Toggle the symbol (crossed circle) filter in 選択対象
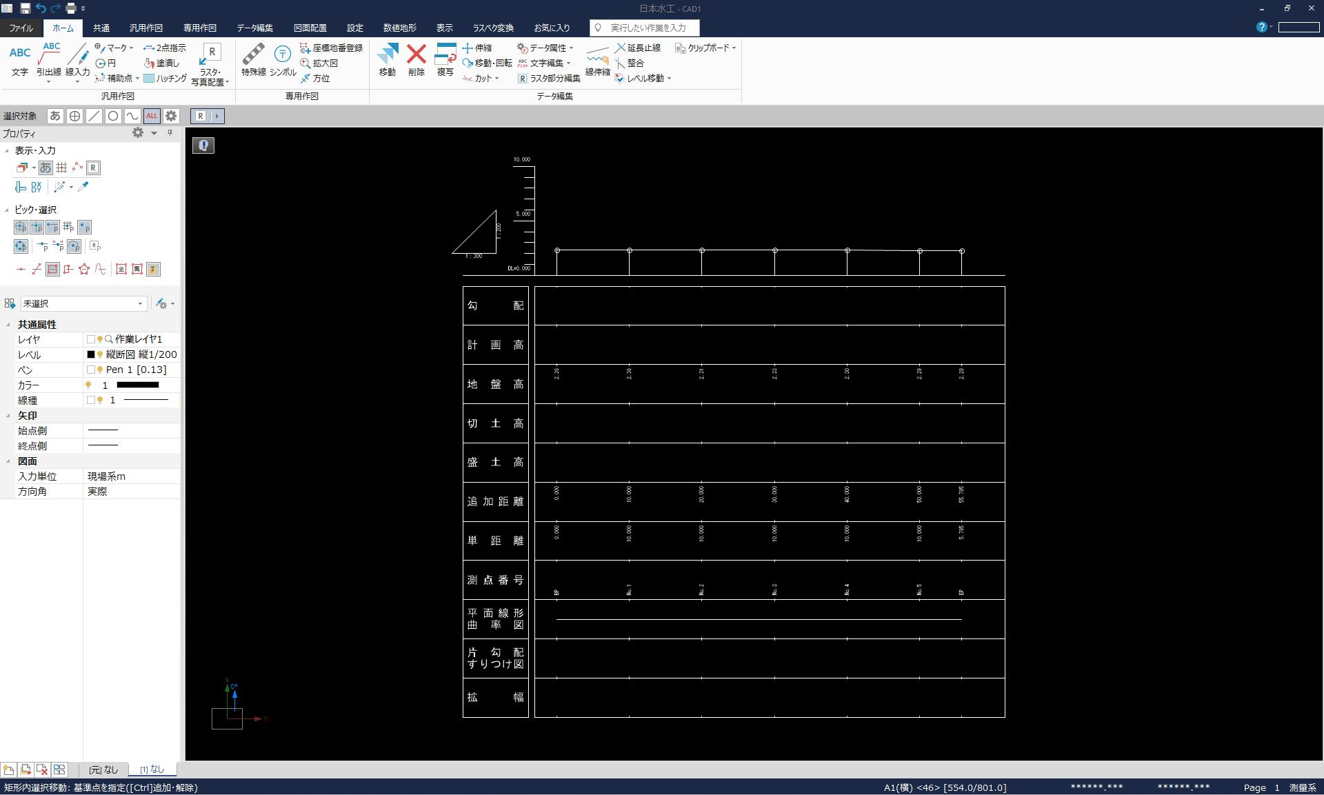 click(x=74, y=116)
